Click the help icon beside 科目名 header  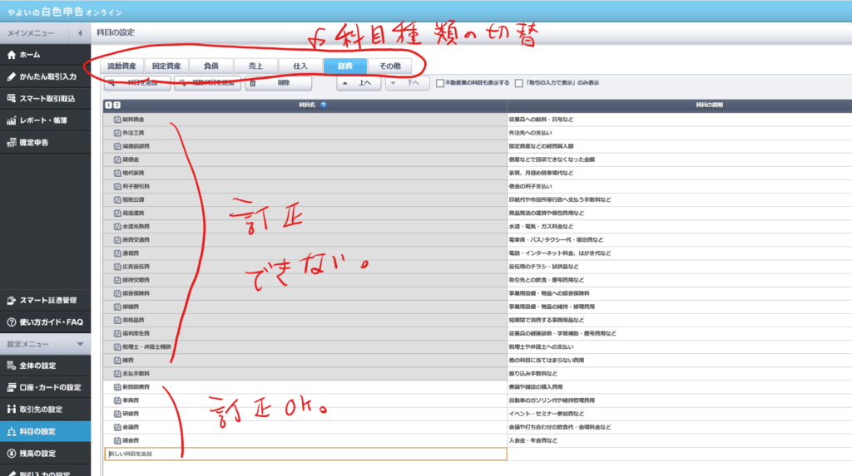pyautogui.click(x=324, y=106)
